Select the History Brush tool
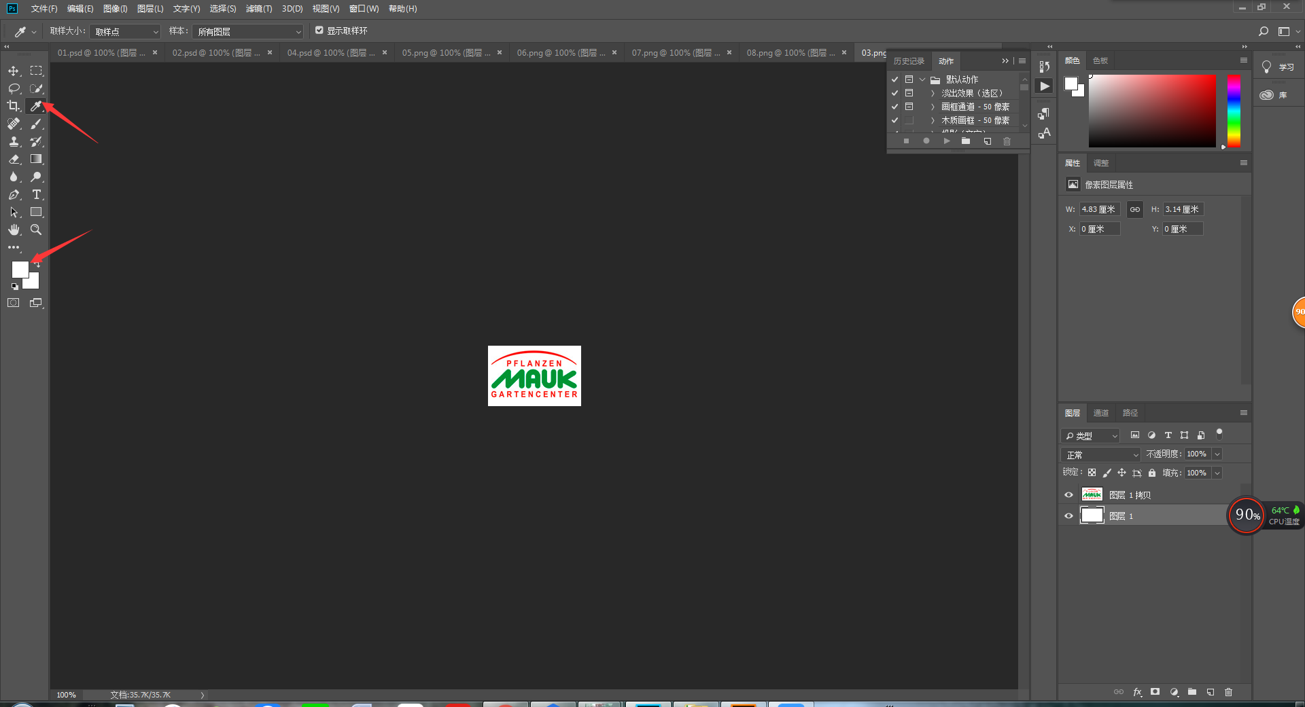The width and height of the screenshot is (1305, 707). pos(36,141)
